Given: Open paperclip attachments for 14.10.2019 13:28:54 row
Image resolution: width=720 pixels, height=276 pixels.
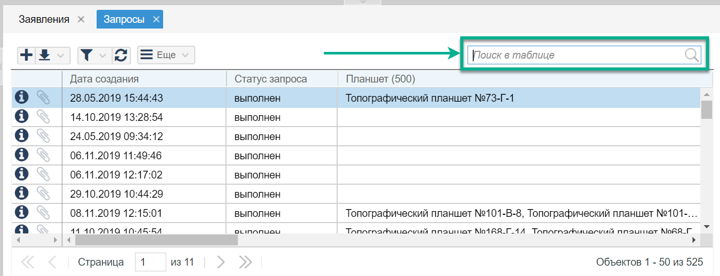Looking at the screenshot, I should (43, 117).
